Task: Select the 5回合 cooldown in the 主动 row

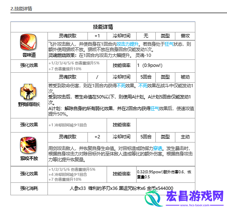Action: pos(146,137)
